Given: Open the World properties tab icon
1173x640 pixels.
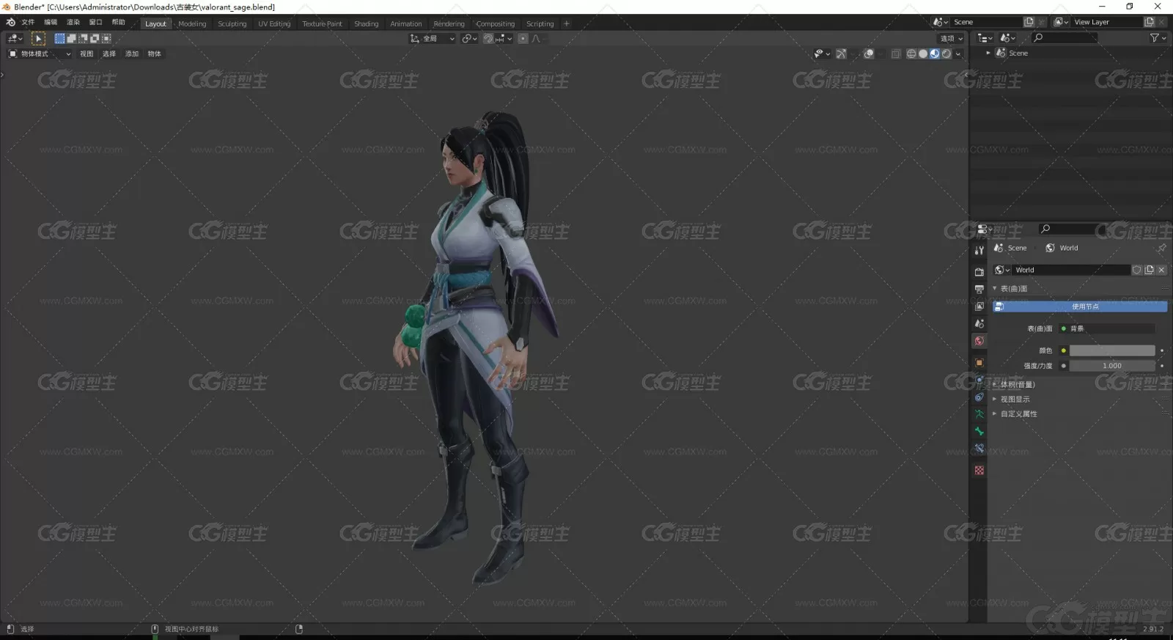Looking at the screenshot, I should [979, 341].
